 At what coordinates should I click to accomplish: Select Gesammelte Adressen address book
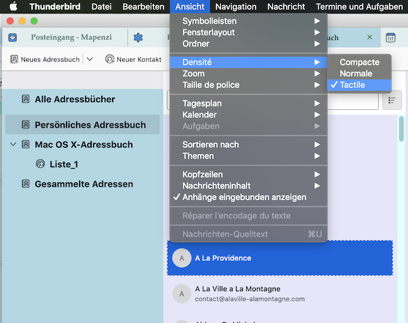[84, 184]
